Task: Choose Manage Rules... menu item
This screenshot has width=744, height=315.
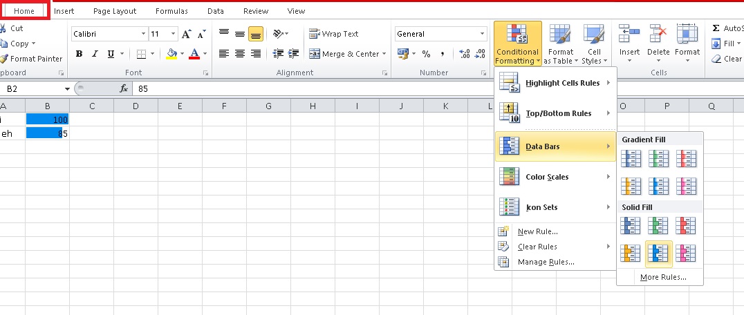Action: [555, 262]
